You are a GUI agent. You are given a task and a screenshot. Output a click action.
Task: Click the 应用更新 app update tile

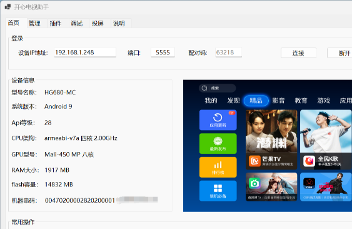coord(218,120)
